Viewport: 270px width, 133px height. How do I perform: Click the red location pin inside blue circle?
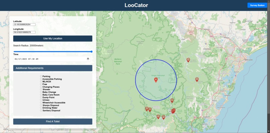pos(156,80)
